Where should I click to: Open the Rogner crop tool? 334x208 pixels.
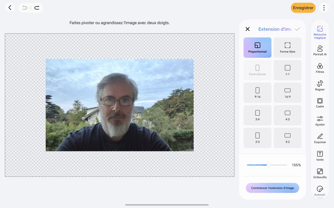point(320,86)
